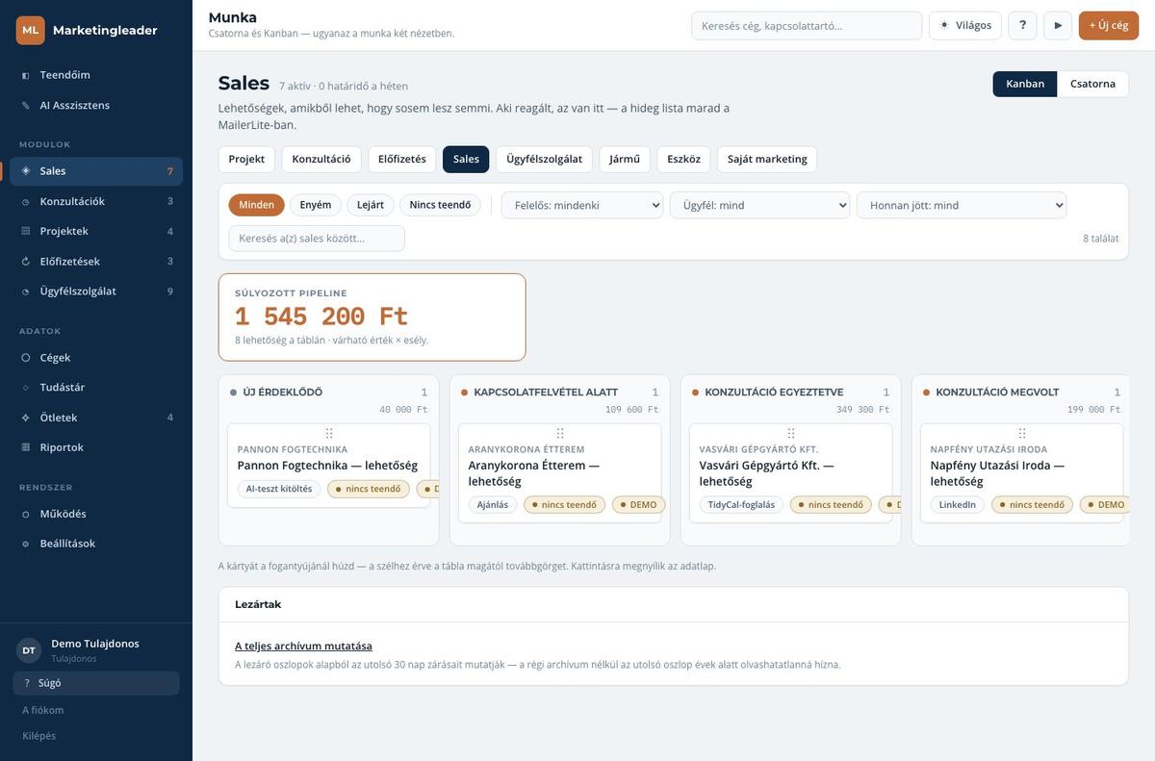Screen dimensions: 1155x761
Task: Click the LinkedIn tag on Napfény card
Action: coord(958,504)
